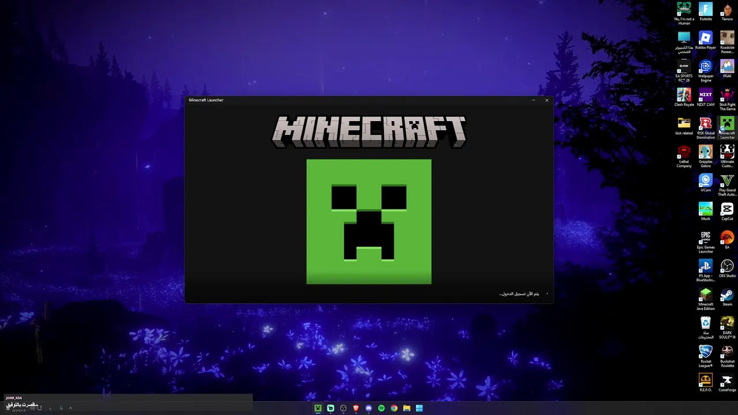Image resolution: width=738 pixels, height=415 pixels.
Task: Open Clash Royale desktop shortcut
Action: [x=684, y=97]
